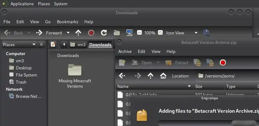Expand the Back history dropdown arrow
This screenshot has height=126, width=259.
point(29,33)
